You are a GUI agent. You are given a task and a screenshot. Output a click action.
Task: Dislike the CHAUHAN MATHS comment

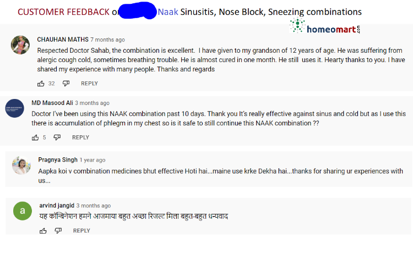66,84
